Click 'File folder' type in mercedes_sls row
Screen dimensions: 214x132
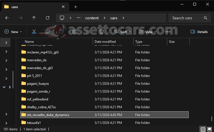142,60
